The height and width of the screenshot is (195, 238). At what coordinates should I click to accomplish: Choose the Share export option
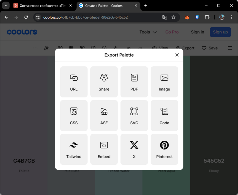point(104,82)
